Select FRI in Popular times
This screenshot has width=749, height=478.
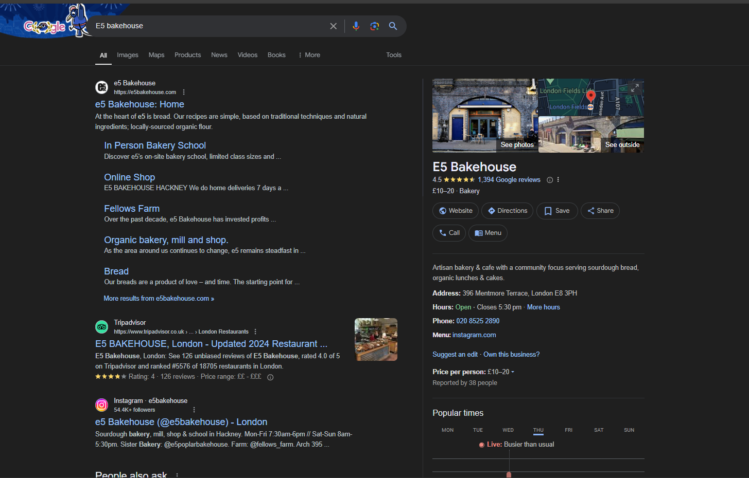click(x=569, y=430)
